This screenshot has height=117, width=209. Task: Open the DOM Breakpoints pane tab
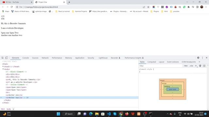[189, 62]
